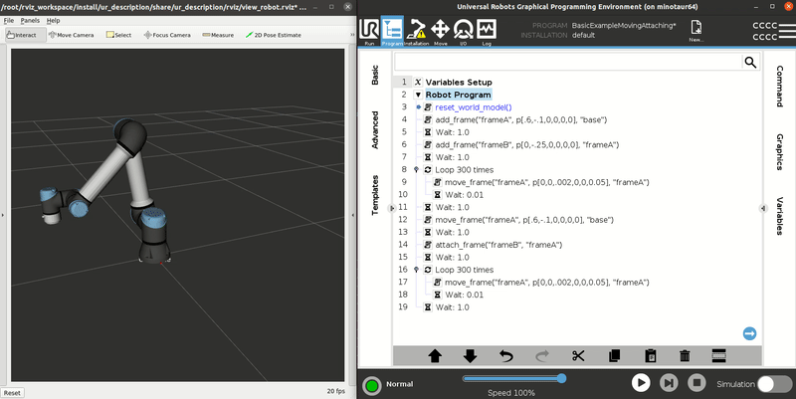The width and height of the screenshot is (796, 399).
Task: Move selected node up with arrow
Action: [435, 355]
